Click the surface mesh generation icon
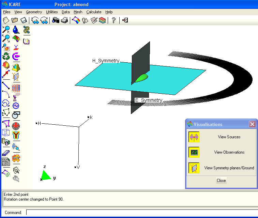This screenshot has height=218, width=258. (x=6, y=173)
